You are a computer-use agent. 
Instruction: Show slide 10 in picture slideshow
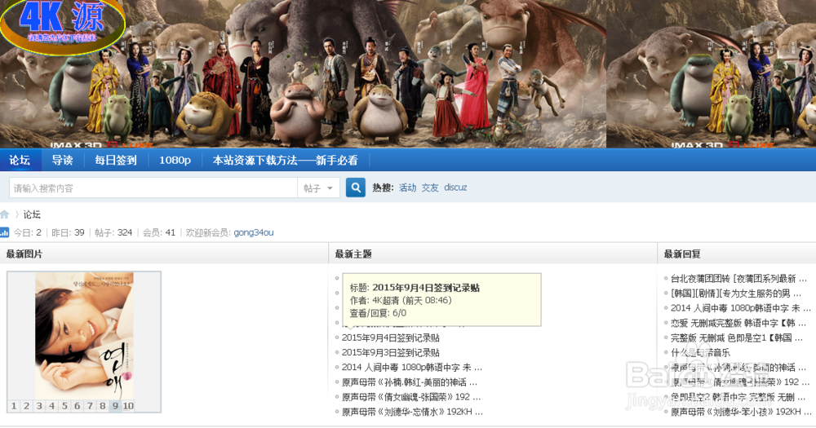point(128,406)
